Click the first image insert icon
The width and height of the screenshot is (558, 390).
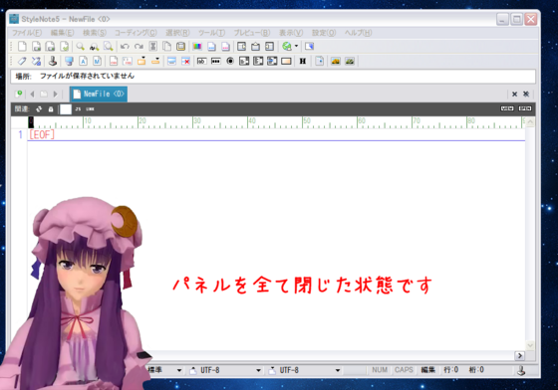[336, 61]
